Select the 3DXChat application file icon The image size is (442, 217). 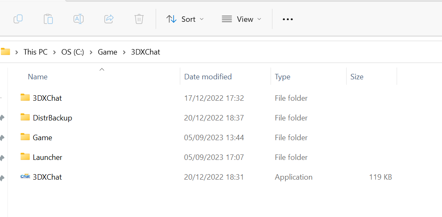(x=25, y=177)
